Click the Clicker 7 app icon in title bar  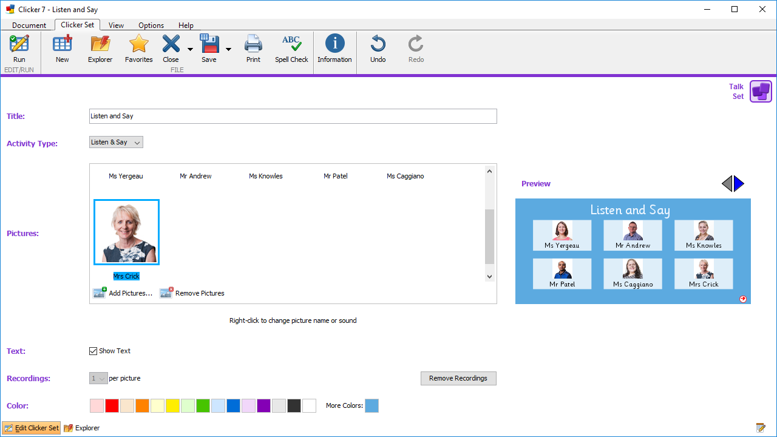[x=10, y=9]
